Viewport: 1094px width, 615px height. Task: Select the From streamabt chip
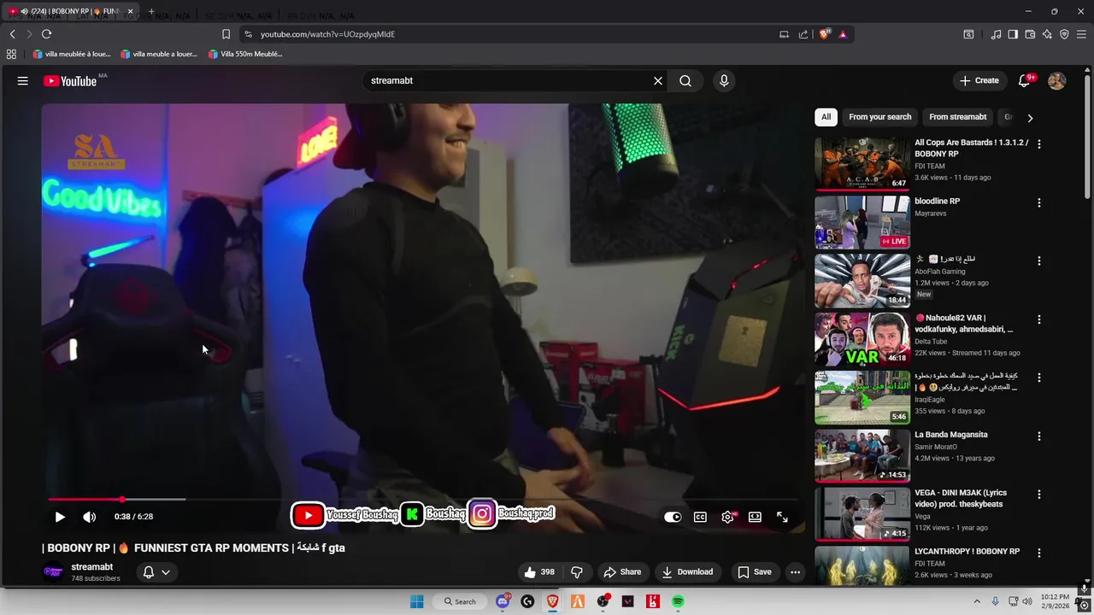[x=957, y=117]
